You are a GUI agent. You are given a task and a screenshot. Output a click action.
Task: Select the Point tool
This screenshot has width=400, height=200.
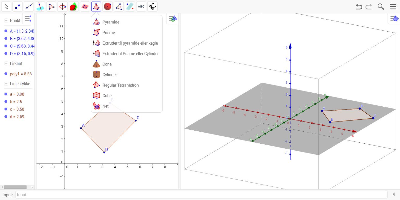17,6
